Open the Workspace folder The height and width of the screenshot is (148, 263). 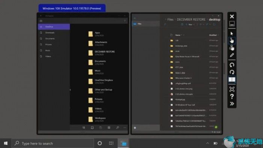[97, 119]
